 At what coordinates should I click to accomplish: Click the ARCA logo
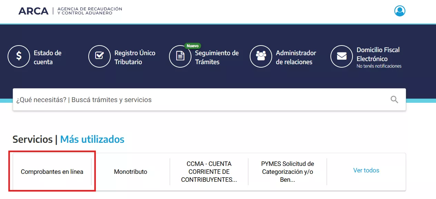click(33, 11)
